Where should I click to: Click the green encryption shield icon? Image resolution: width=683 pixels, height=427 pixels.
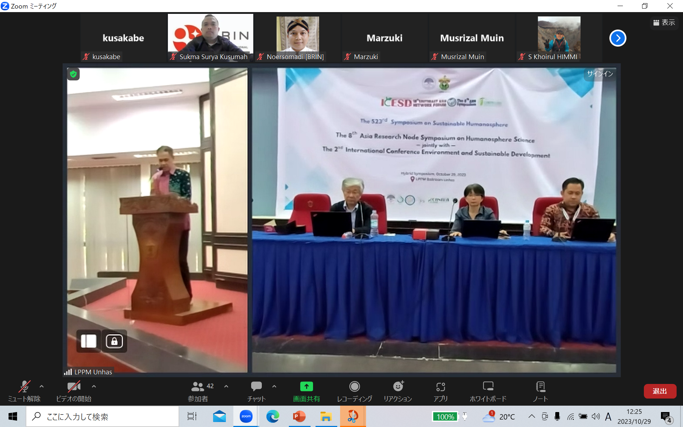click(x=73, y=74)
